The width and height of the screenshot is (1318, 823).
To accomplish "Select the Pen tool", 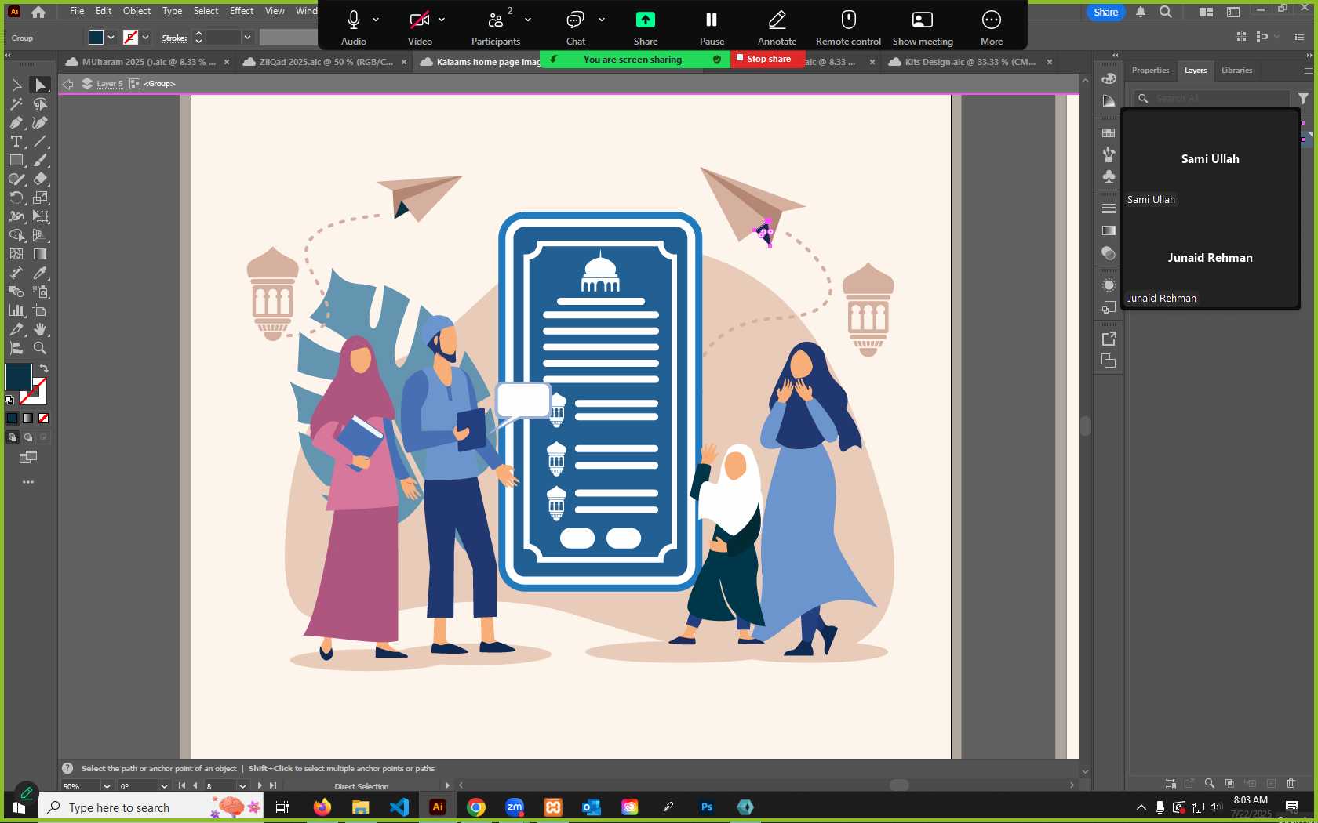I will [16, 122].
